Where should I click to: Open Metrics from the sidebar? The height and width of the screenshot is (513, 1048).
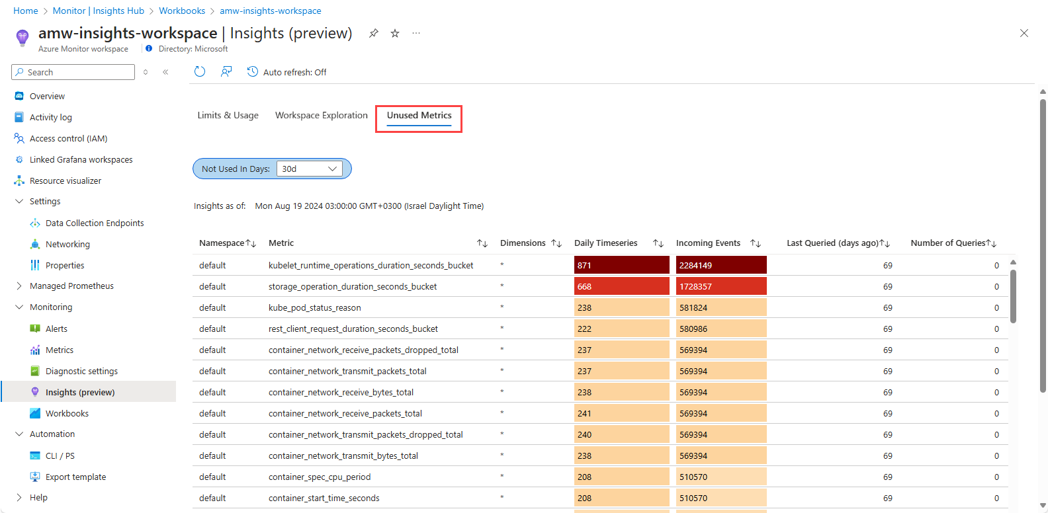pos(59,350)
